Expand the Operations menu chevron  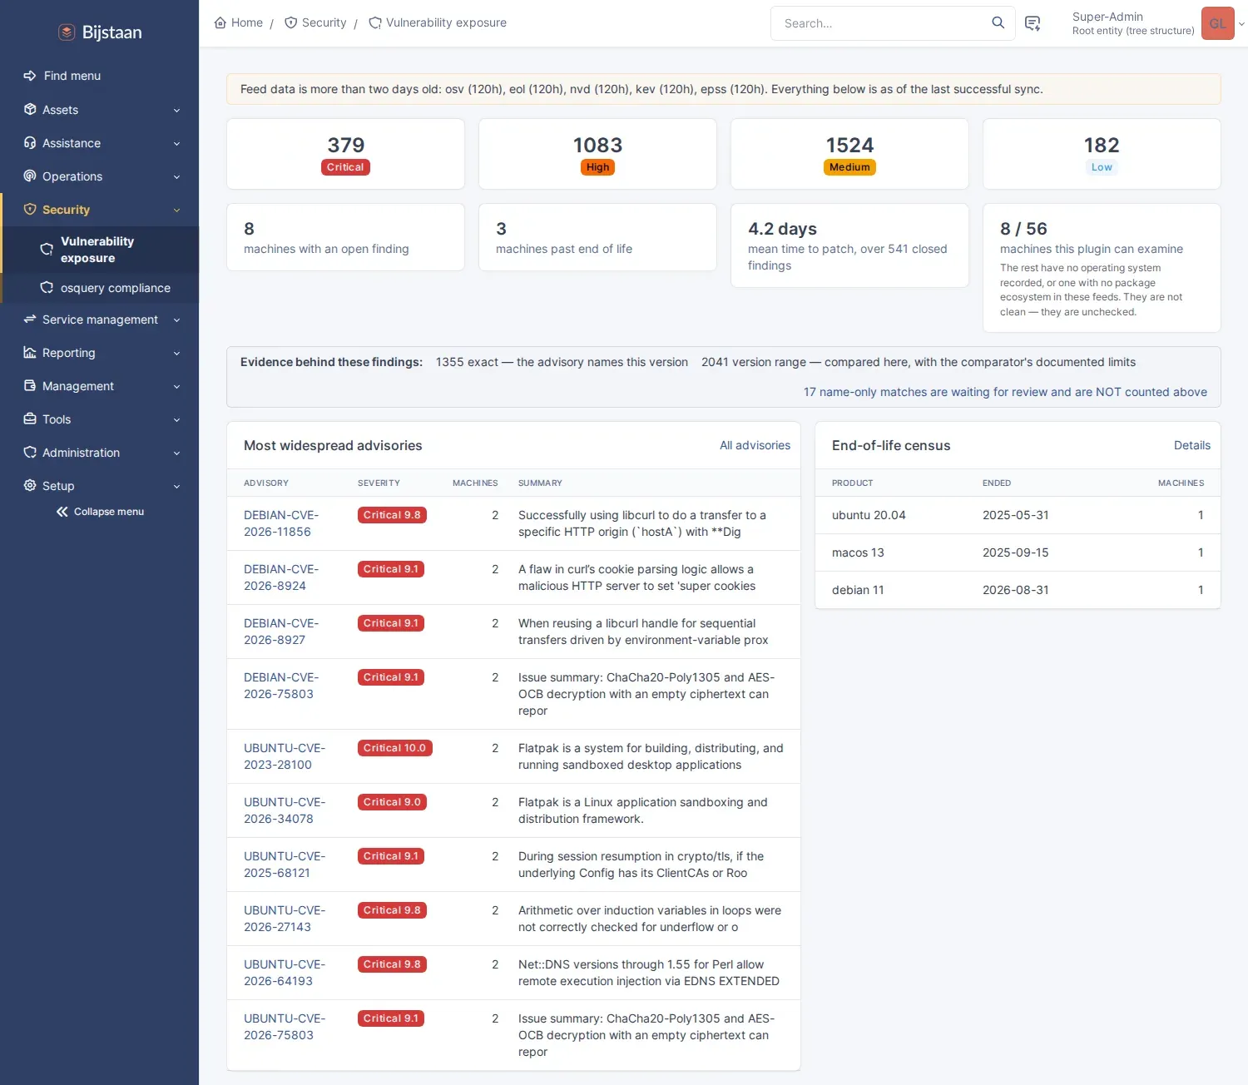coord(176,177)
